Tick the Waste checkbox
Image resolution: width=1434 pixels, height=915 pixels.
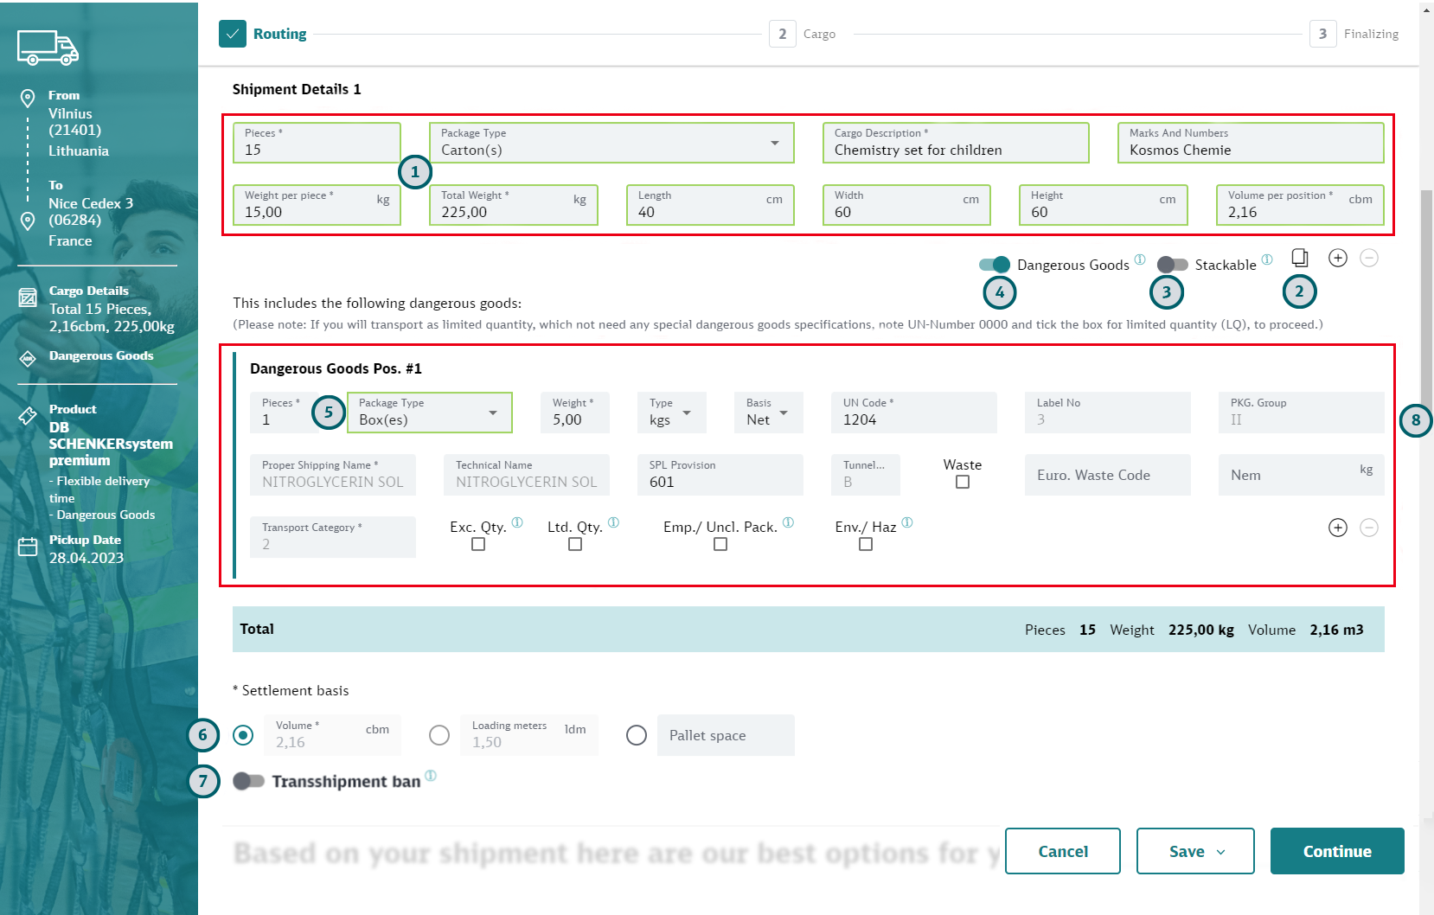tap(963, 483)
